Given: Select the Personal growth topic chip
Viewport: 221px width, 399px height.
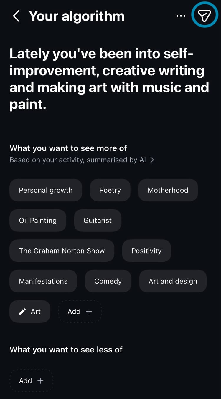Looking at the screenshot, I should point(46,190).
